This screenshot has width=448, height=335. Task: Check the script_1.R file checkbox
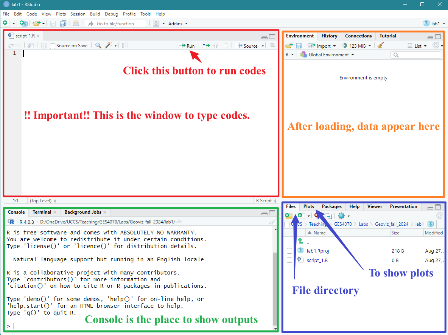(289, 260)
